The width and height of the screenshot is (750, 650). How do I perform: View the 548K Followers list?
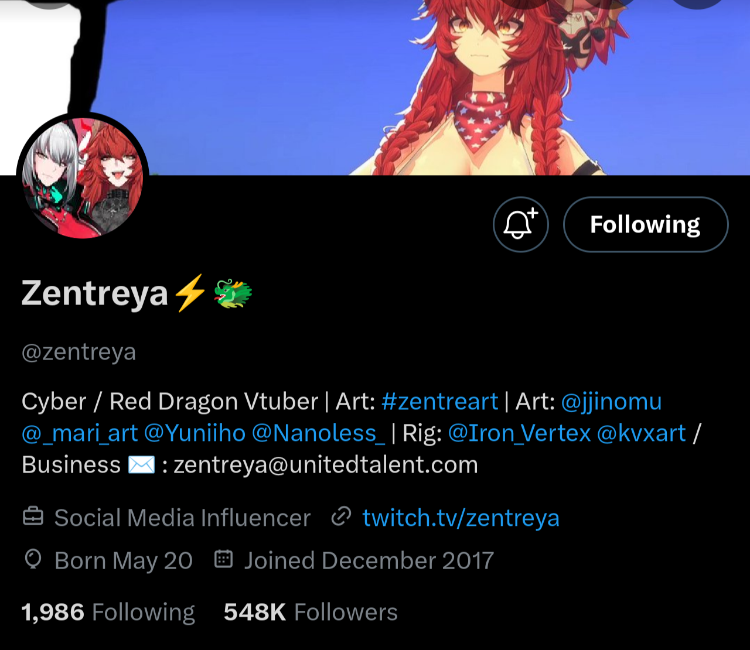click(311, 613)
